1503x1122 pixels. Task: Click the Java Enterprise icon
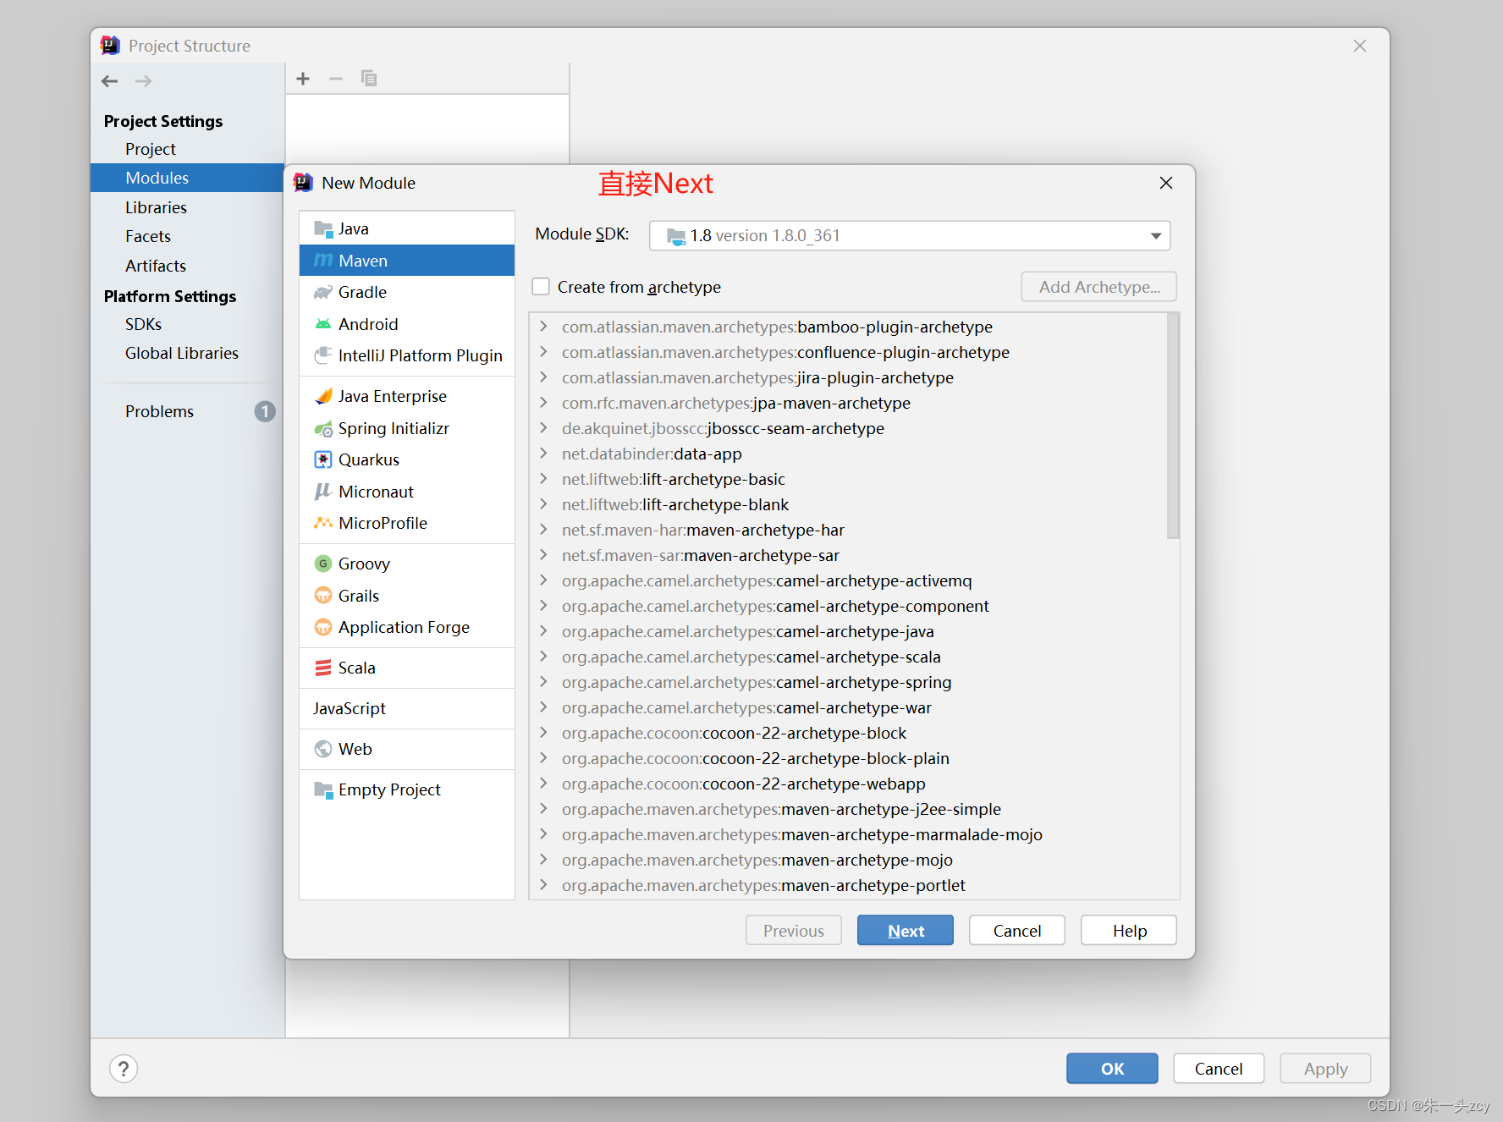point(323,396)
